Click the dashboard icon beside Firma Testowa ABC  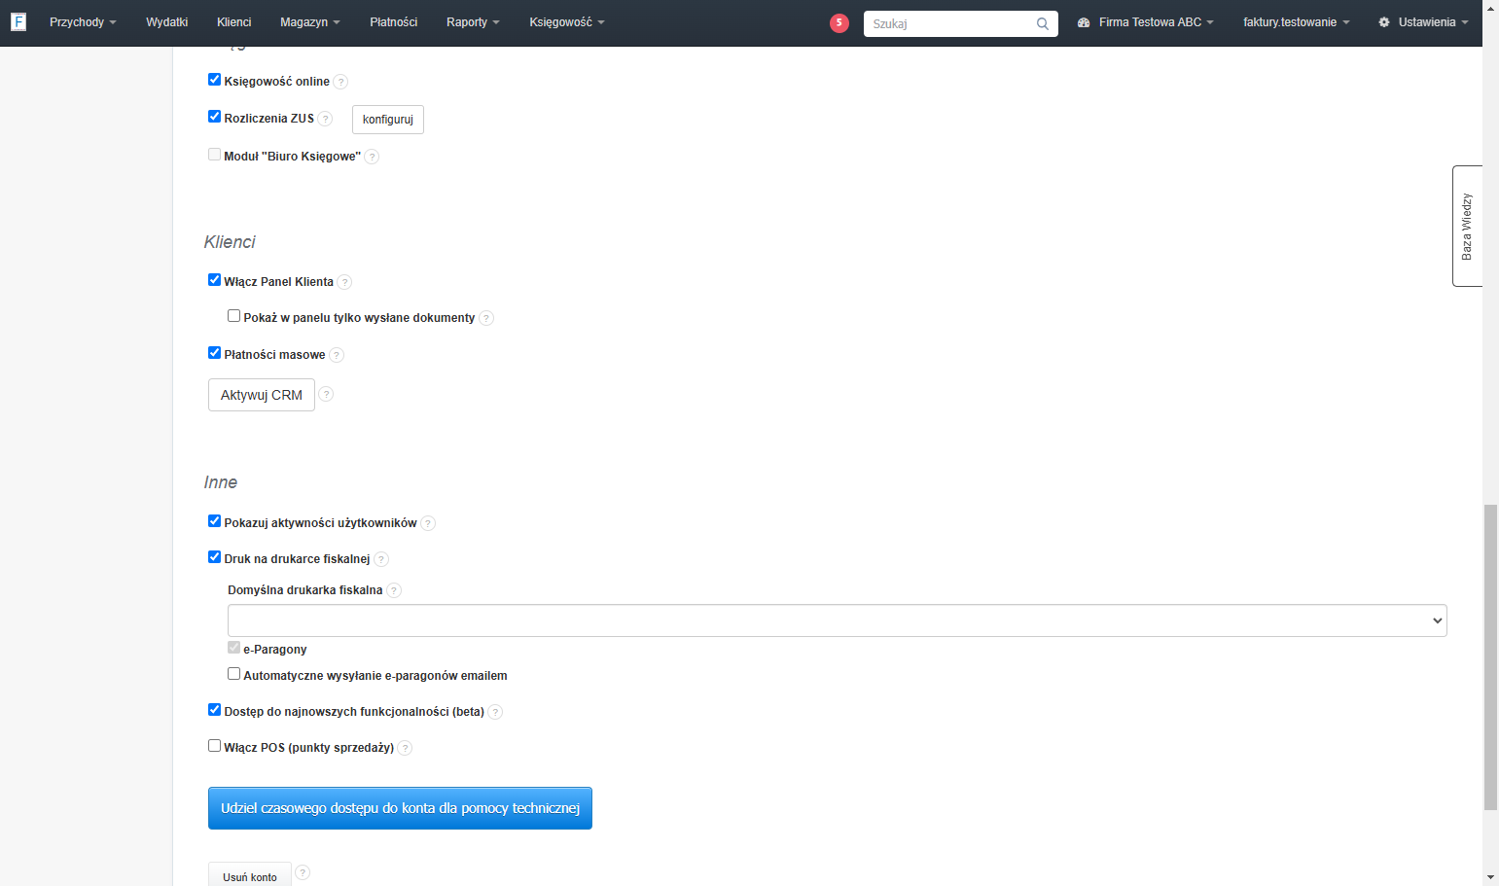click(x=1084, y=22)
